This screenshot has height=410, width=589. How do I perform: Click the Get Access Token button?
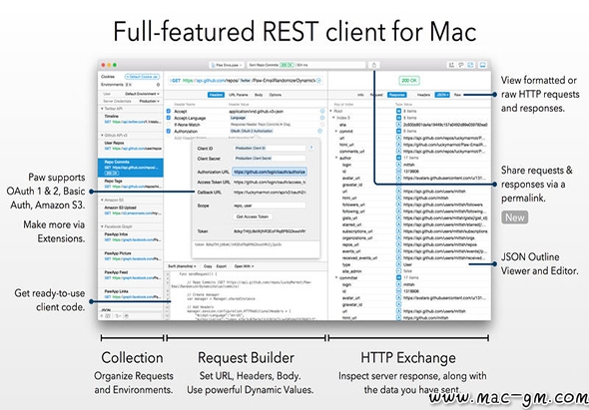click(x=252, y=216)
